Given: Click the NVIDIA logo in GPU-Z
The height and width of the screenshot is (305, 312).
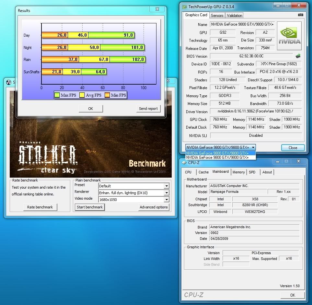Looking at the screenshot, I should tap(289, 36).
